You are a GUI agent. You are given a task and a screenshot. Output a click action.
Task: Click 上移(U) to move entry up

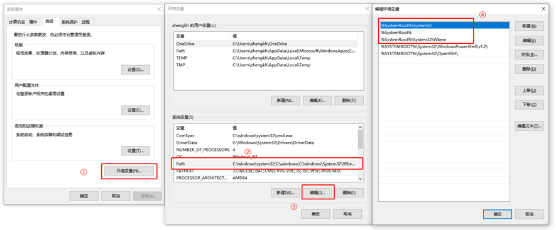530,90
